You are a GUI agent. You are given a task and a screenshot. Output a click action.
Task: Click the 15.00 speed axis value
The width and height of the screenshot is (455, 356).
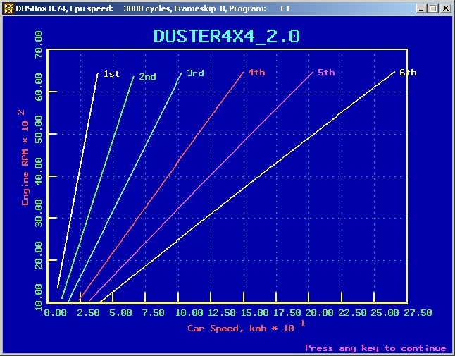coord(254,313)
